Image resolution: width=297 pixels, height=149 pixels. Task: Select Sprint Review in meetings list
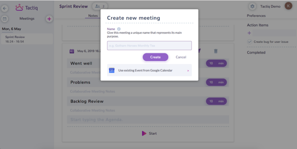tap(27, 39)
